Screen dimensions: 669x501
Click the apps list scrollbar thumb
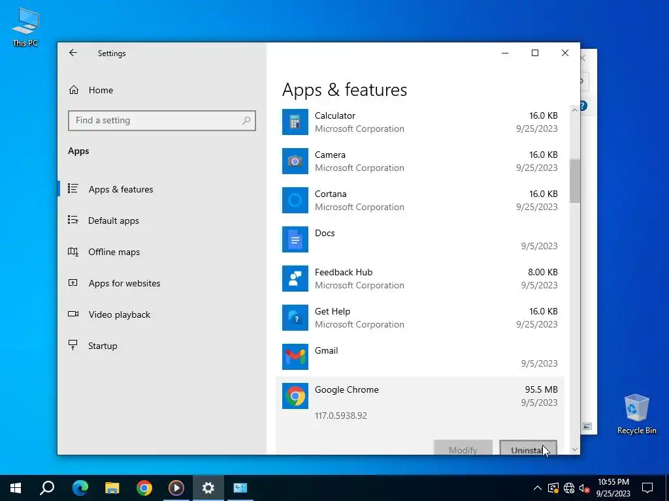click(x=575, y=181)
